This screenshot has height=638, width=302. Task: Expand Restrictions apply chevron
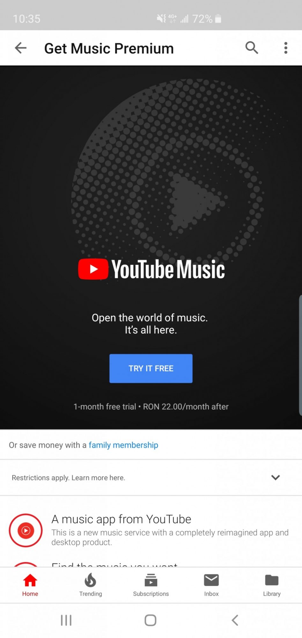[x=276, y=478]
